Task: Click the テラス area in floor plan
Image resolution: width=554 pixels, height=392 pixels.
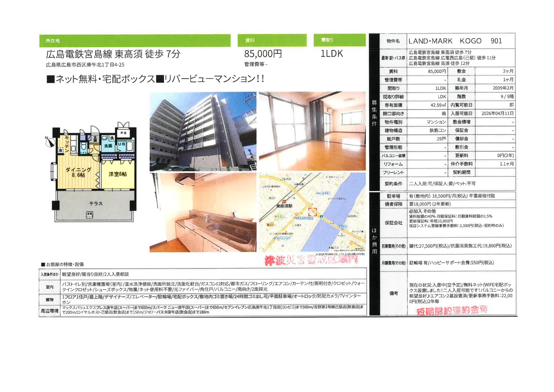Action: click(96, 204)
